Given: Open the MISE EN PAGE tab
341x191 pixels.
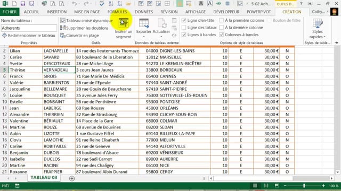Looking at the screenshot, I should click(x=87, y=12).
